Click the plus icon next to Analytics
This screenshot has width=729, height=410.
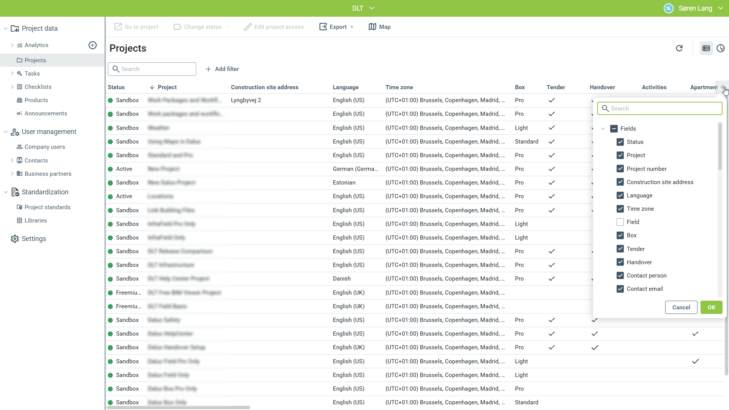tap(93, 45)
